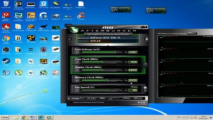Open MSI Afterburner desktop shortcut
Image resolution: width=213 pixels, height=120 pixels.
pyautogui.click(x=43, y=74)
